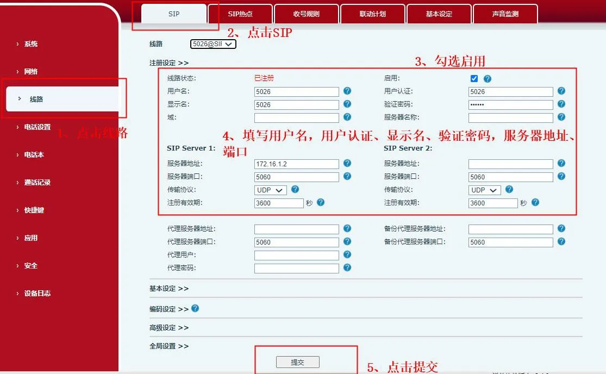This screenshot has width=606, height=374.
Task: Click inside the 代理用户 input field
Action: (296, 255)
